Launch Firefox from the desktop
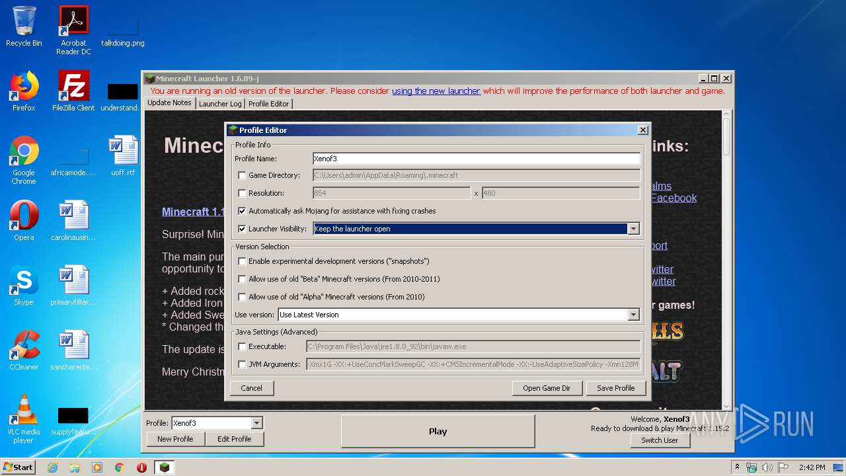Screen dimensions: 846x476 (x=24, y=91)
